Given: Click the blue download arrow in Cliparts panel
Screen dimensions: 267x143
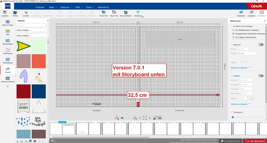Looking at the screenshot, I should coord(18,141).
